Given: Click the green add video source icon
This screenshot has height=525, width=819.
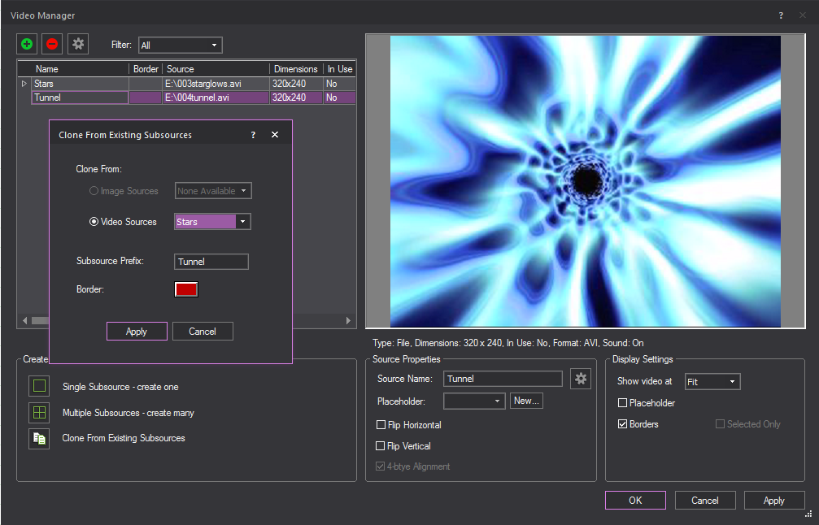Looking at the screenshot, I should pyautogui.click(x=27, y=44).
